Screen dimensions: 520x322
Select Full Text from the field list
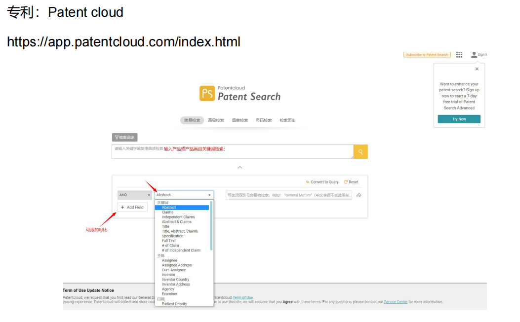point(169,241)
